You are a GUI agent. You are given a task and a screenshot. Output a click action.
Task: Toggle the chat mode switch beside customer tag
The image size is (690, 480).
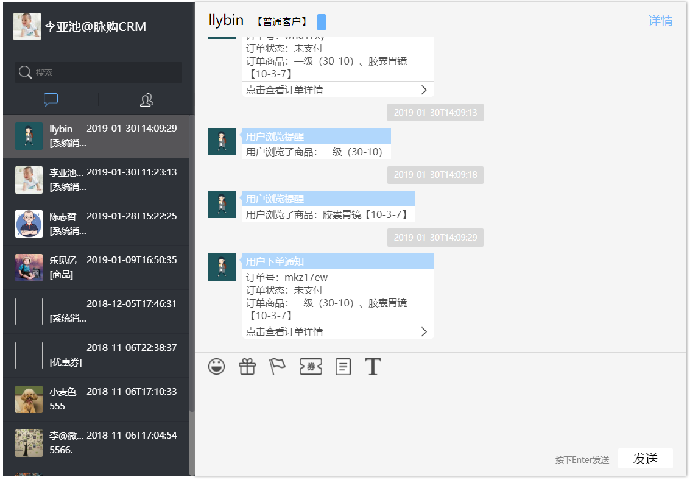[x=322, y=21]
